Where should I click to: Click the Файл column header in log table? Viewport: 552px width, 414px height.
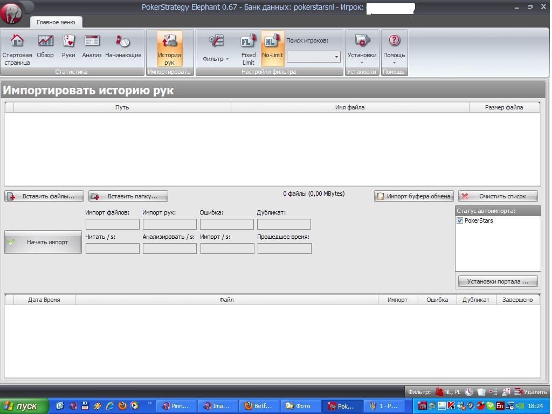[226, 300]
